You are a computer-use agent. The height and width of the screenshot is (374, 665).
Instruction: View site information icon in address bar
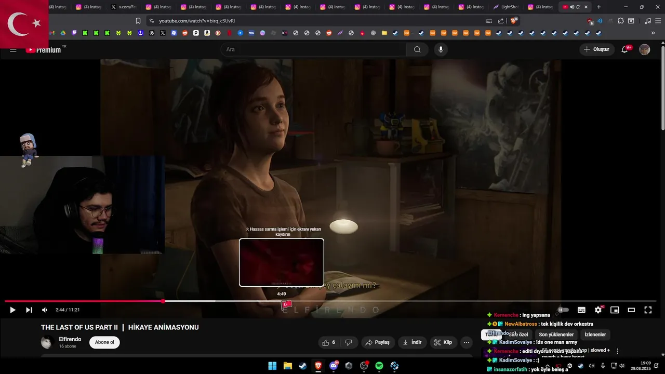click(151, 21)
